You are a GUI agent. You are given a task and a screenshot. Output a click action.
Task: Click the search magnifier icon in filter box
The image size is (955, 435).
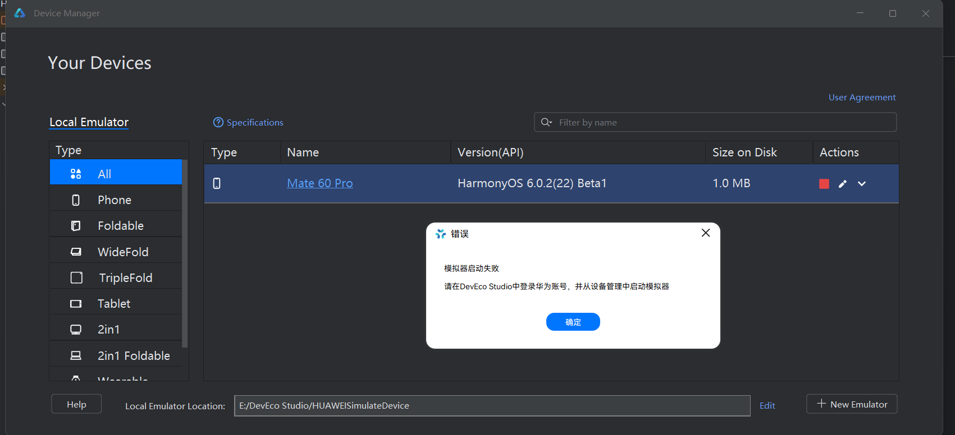pos(546,122)
